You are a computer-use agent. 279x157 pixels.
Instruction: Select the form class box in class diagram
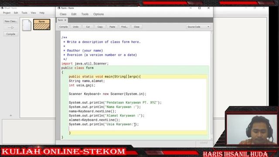pyautogui.click(x=42, y=24)
